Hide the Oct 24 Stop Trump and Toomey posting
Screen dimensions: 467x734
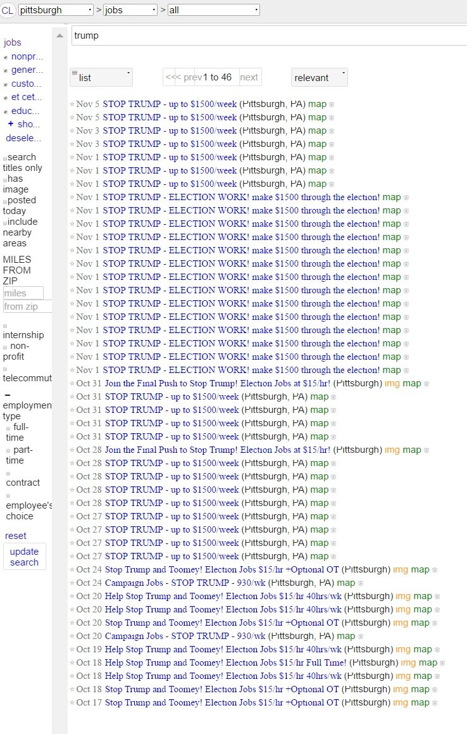(x=434, y=570)
